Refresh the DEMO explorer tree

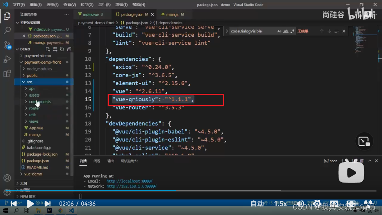coord(62,49)
